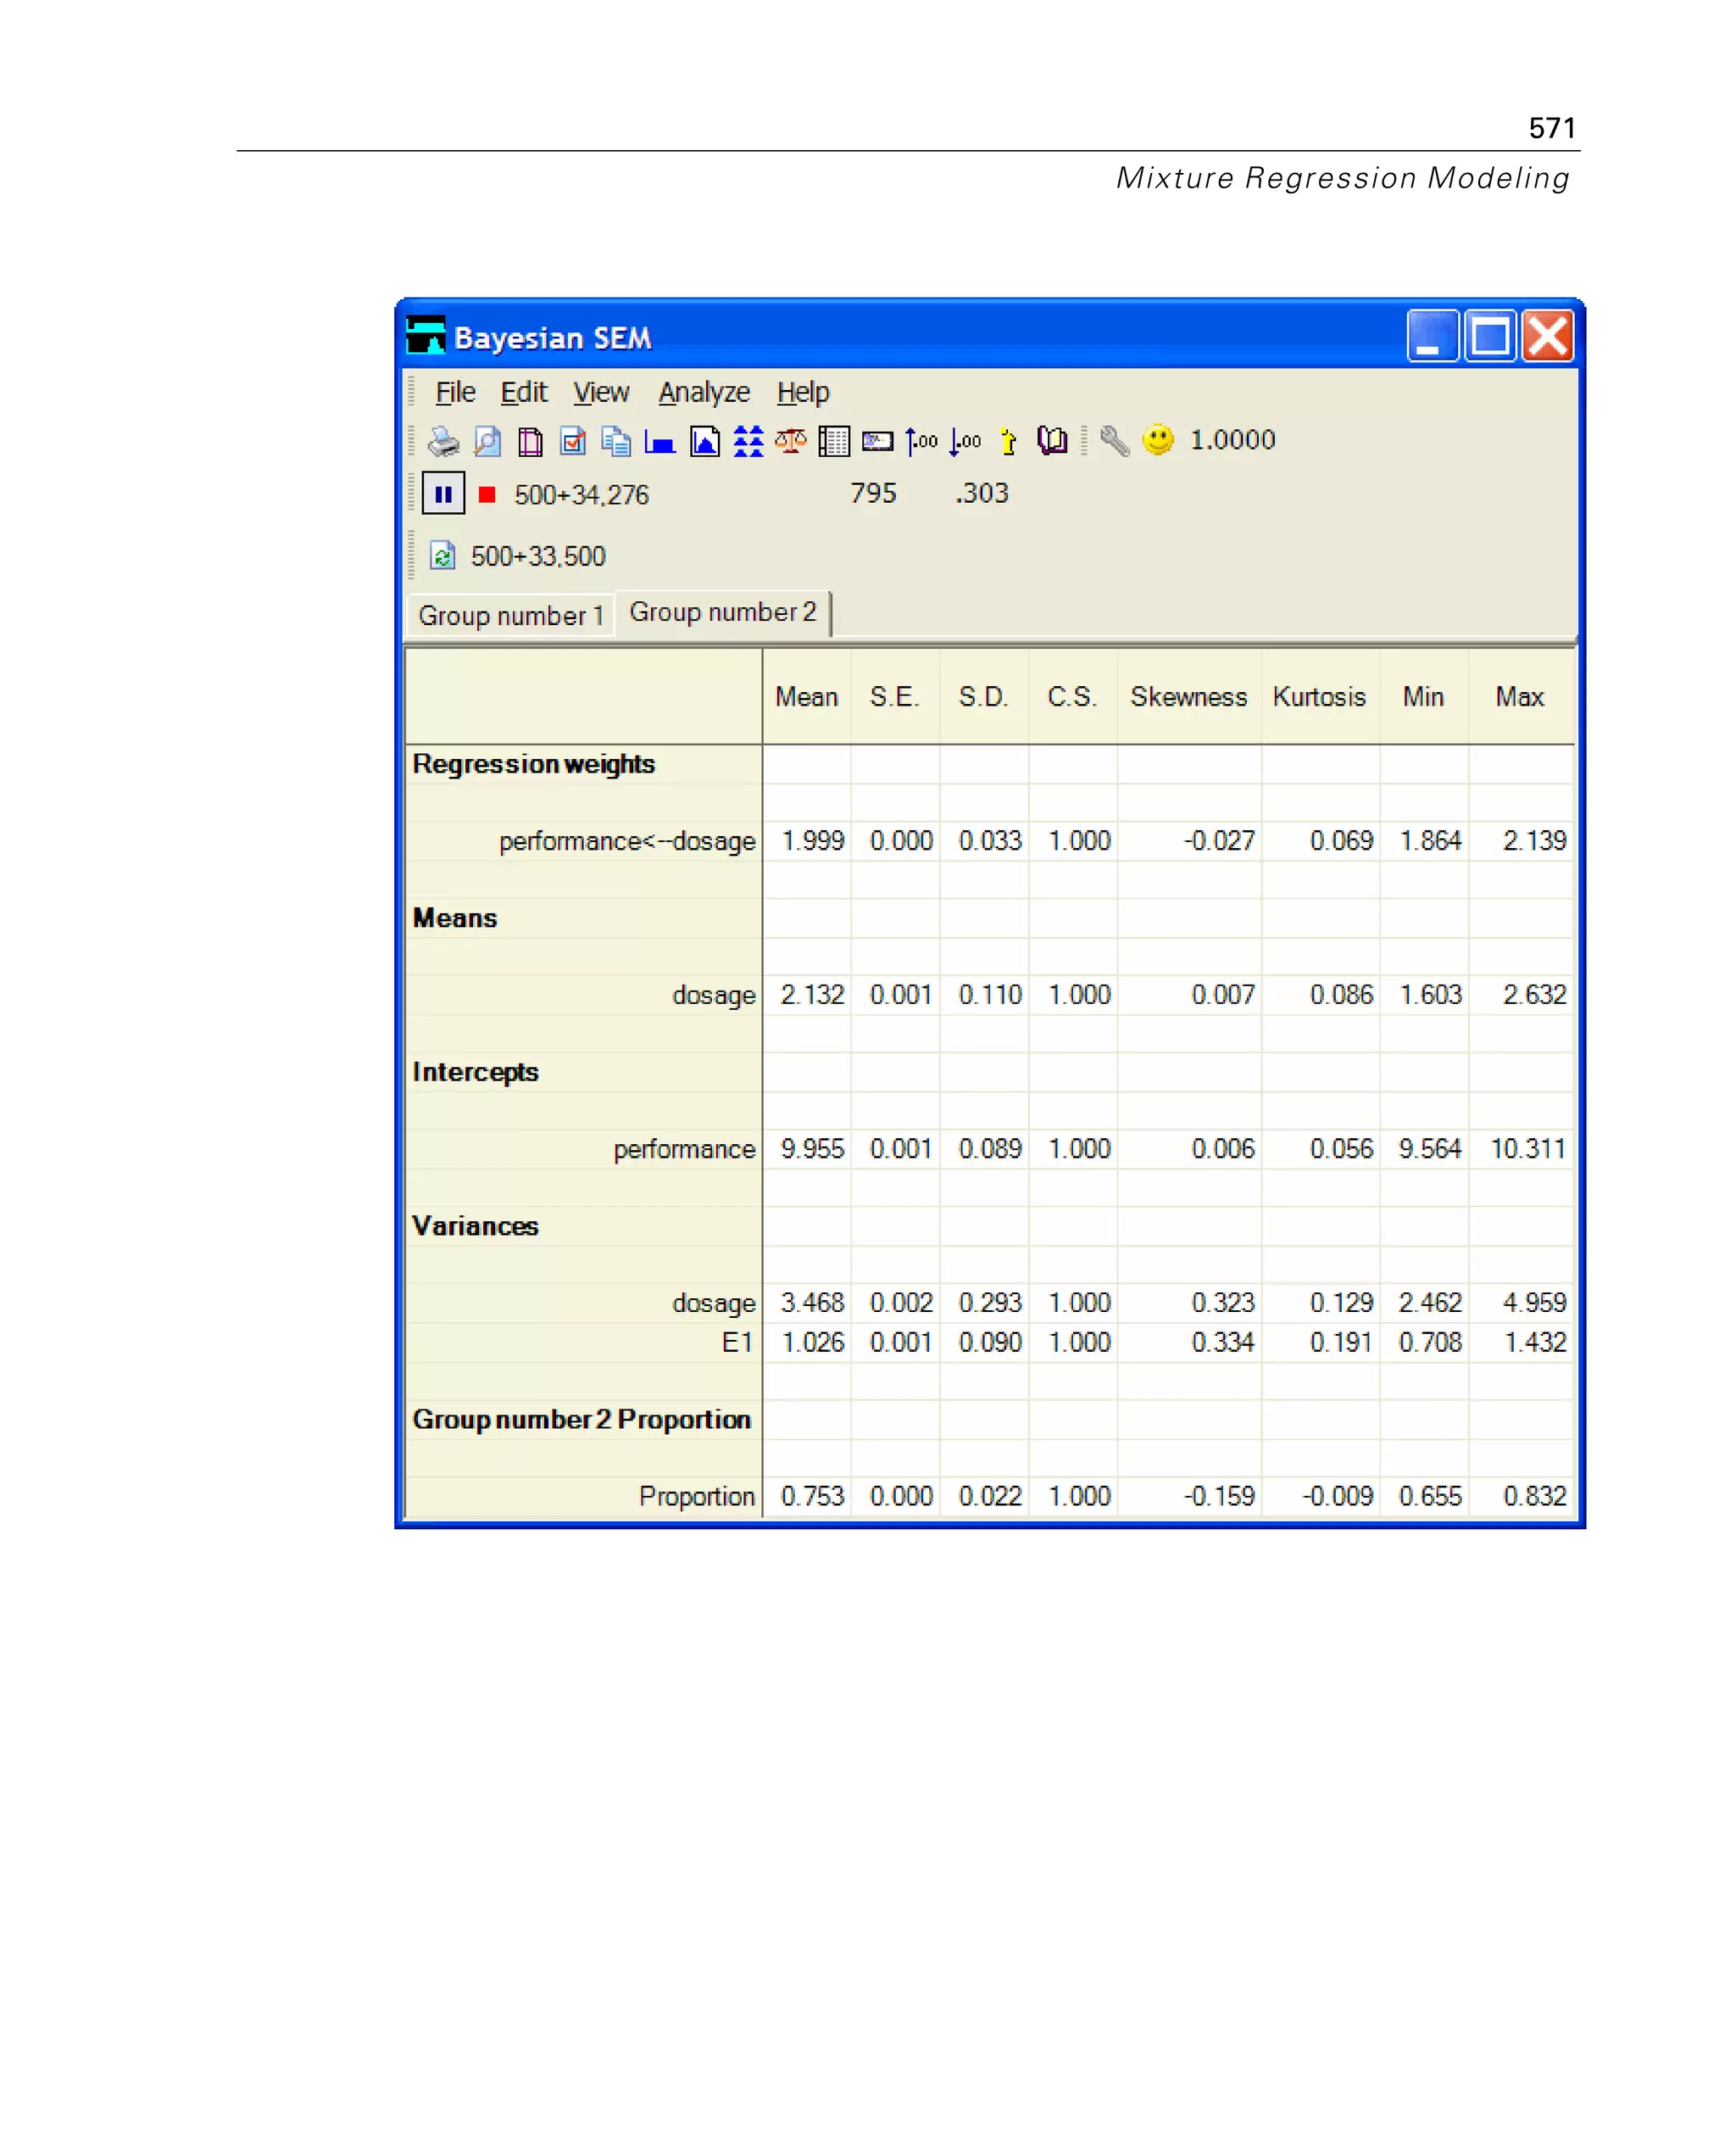Screen dimensions: 1736x2132
Task: Click the blue triangles additional estimands icon
Action: (748, 441)
